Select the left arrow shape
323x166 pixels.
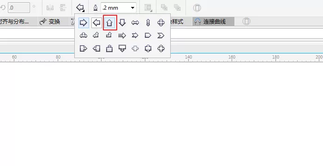(96, 23)
